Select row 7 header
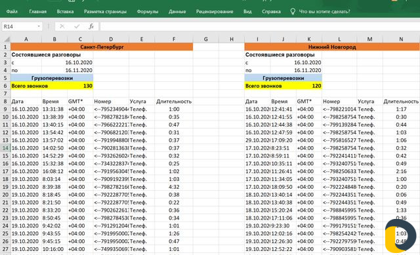The image size is (420, 255). tap(5, 94)
